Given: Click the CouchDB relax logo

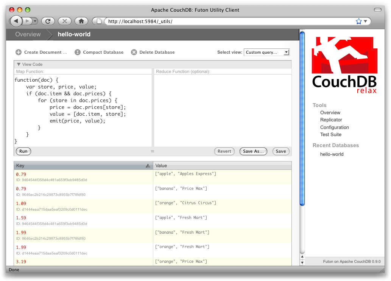Looking at the screenshot, I should (344, 65).
